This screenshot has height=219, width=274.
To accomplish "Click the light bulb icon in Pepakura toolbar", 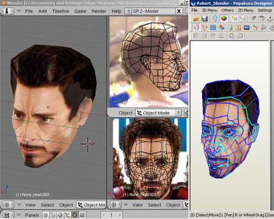I will pos(215,19).
